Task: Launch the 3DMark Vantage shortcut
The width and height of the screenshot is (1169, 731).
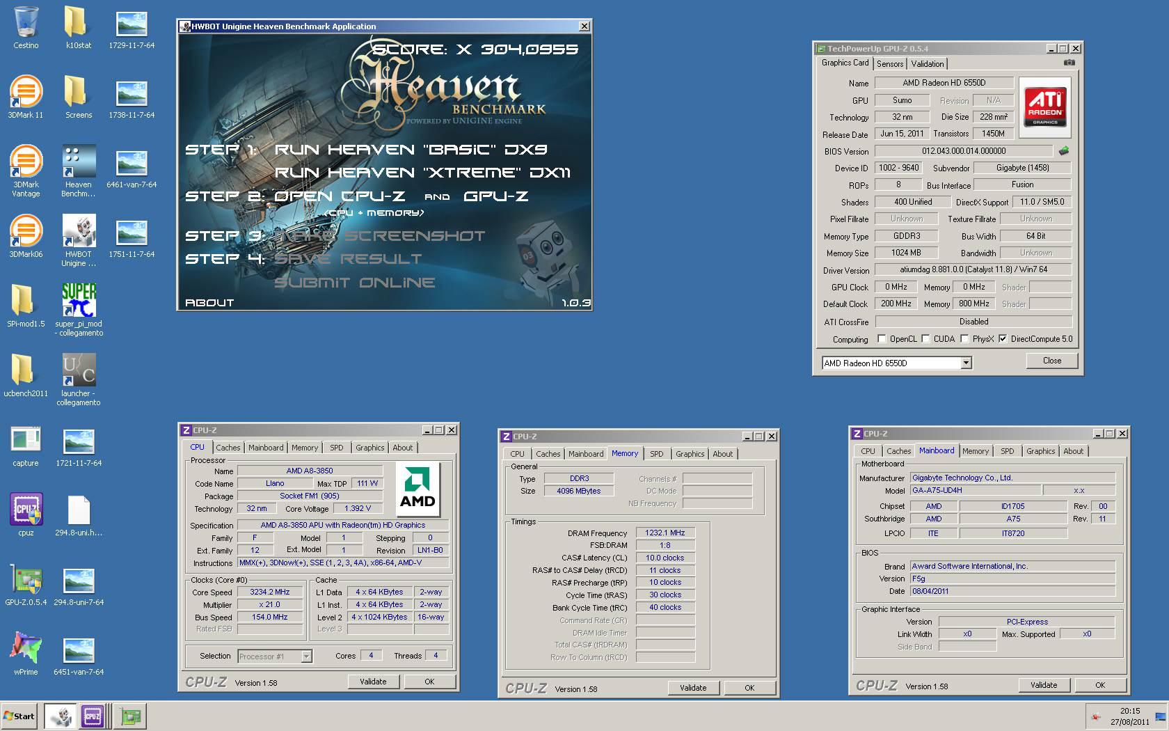Action: point(26,171)
